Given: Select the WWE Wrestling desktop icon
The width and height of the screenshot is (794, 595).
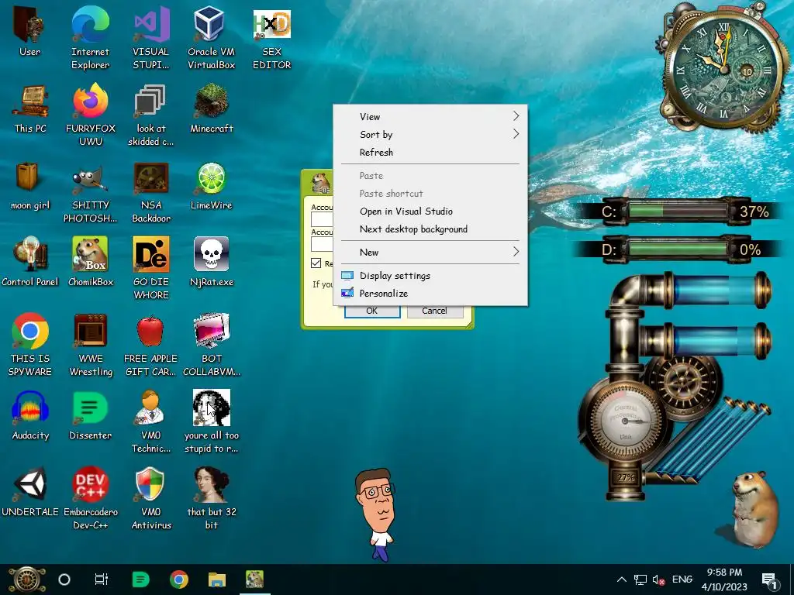Looking at the screenshot, I should (x=90, y=345).
